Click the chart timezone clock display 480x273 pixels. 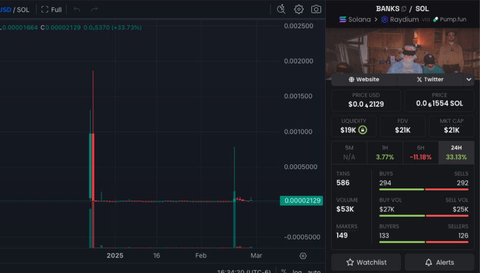244,271
